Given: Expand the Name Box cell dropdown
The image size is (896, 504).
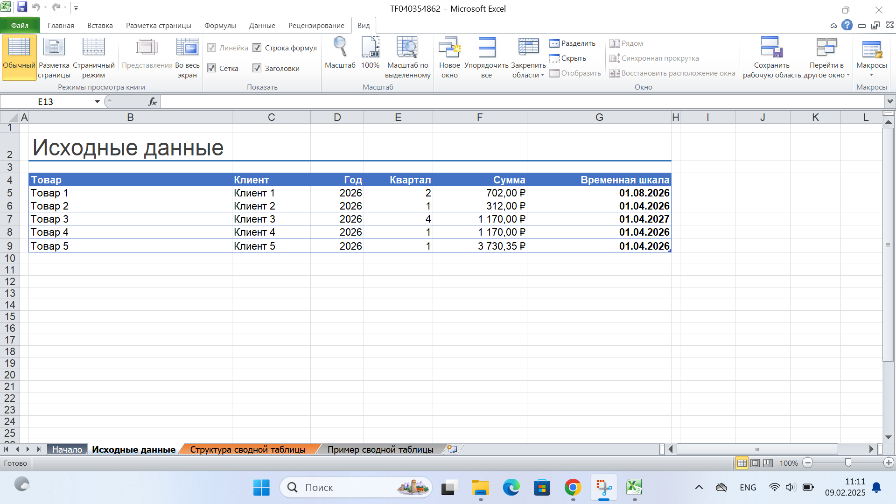Looking at the screenshot, I should [97, 102].
